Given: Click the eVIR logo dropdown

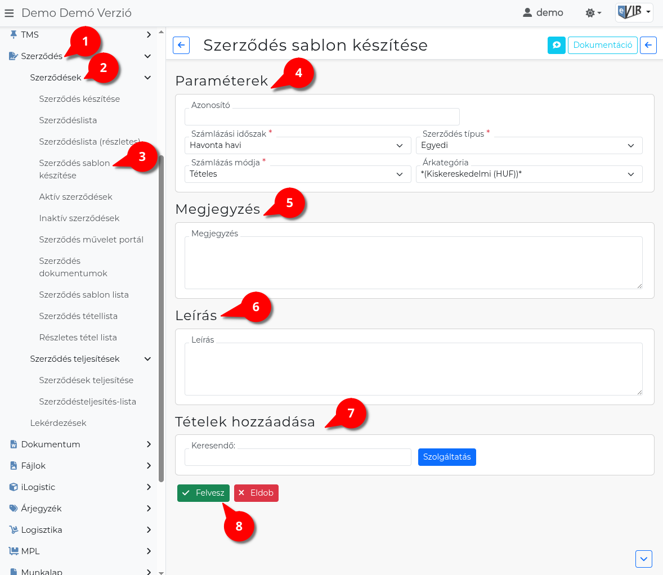Looking at the screenshot, I should [x=634, y=12].
